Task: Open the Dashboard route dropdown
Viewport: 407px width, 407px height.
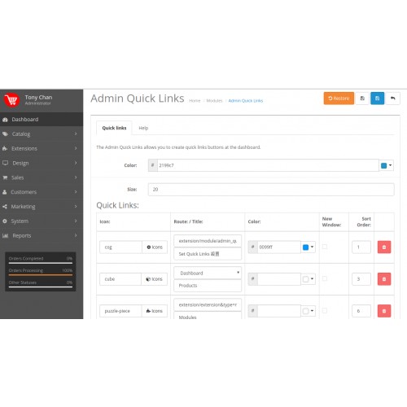Action: coord(208,273)
